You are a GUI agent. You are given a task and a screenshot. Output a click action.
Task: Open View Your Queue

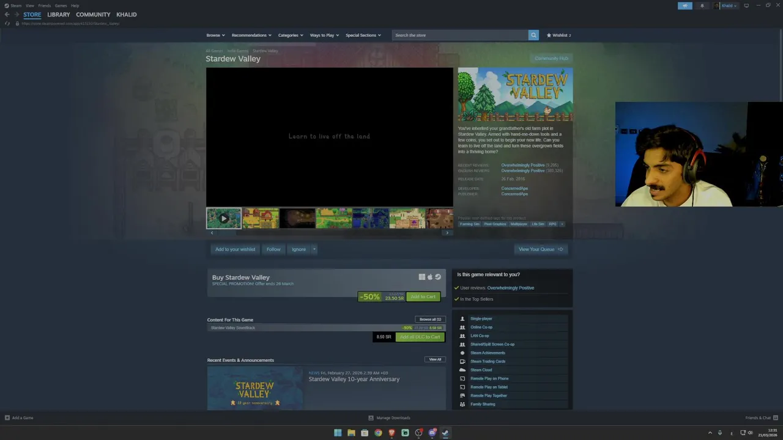pyautogui.click(x=541, y=249)
